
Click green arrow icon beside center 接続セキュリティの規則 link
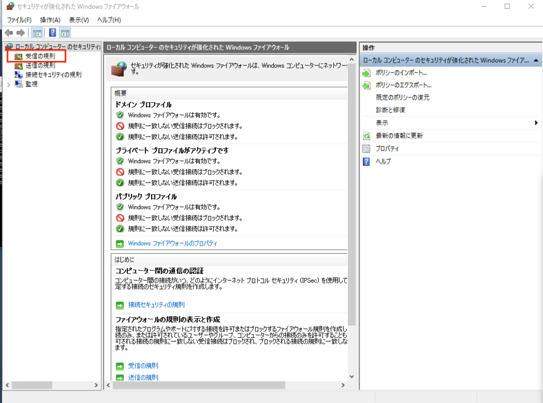tap(120, 305)
